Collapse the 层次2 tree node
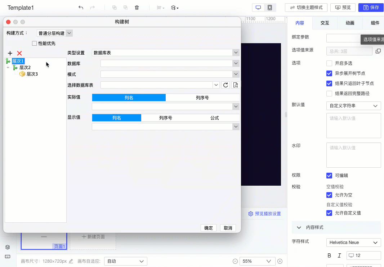 [8, 68]
